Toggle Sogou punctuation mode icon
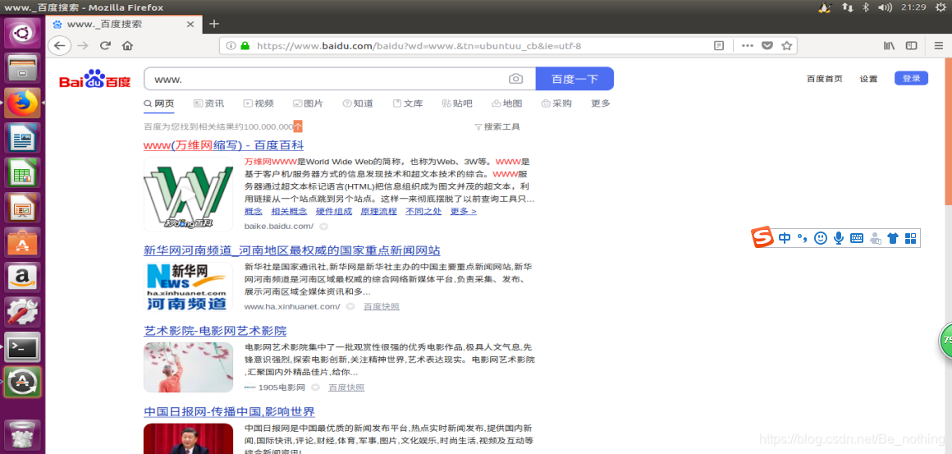 pyautogui.click(x=803, y=238)
